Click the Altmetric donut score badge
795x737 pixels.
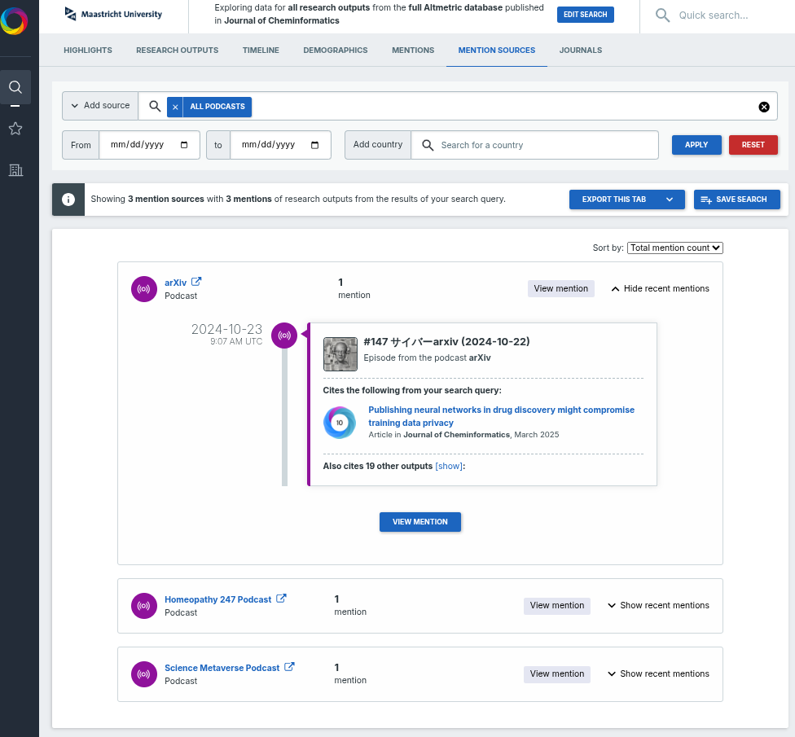340,423
